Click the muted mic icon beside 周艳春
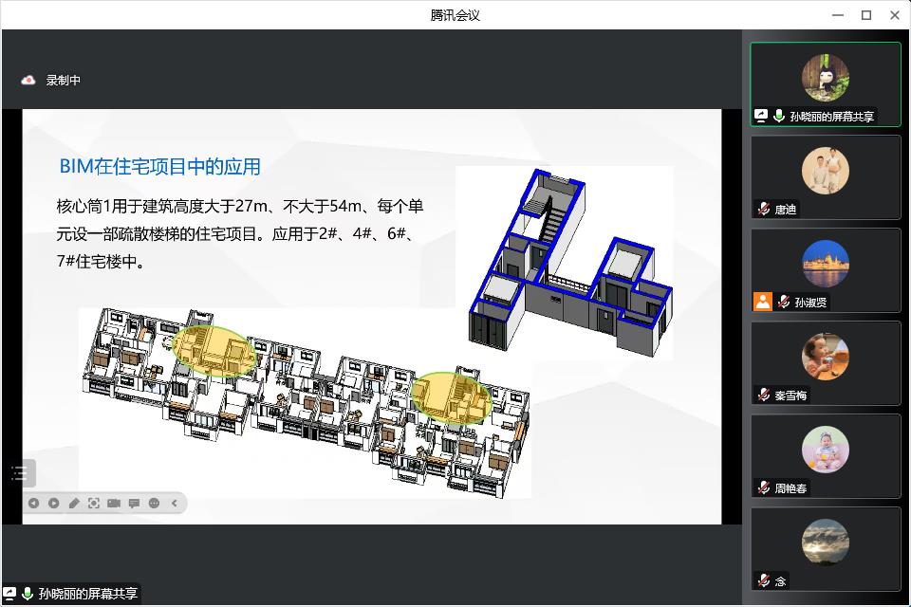This screenshot has width=911, height=607. (x=763, y=488)
